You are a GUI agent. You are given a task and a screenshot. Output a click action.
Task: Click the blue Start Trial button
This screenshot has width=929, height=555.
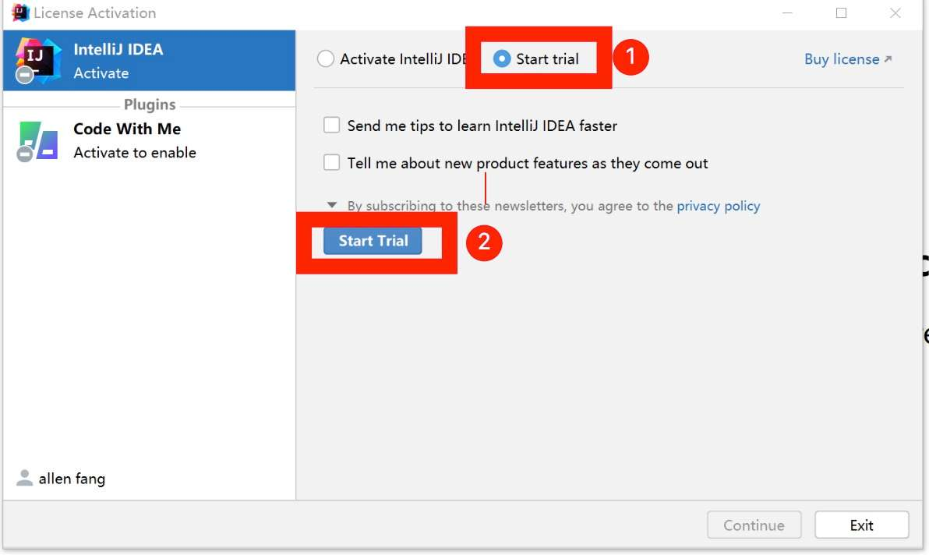(x=373, y=241)
